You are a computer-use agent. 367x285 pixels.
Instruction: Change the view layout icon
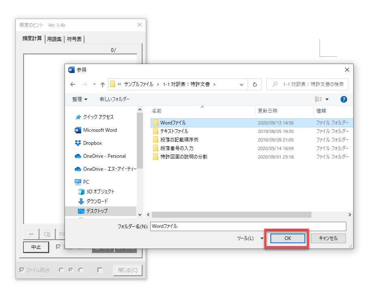318,99
